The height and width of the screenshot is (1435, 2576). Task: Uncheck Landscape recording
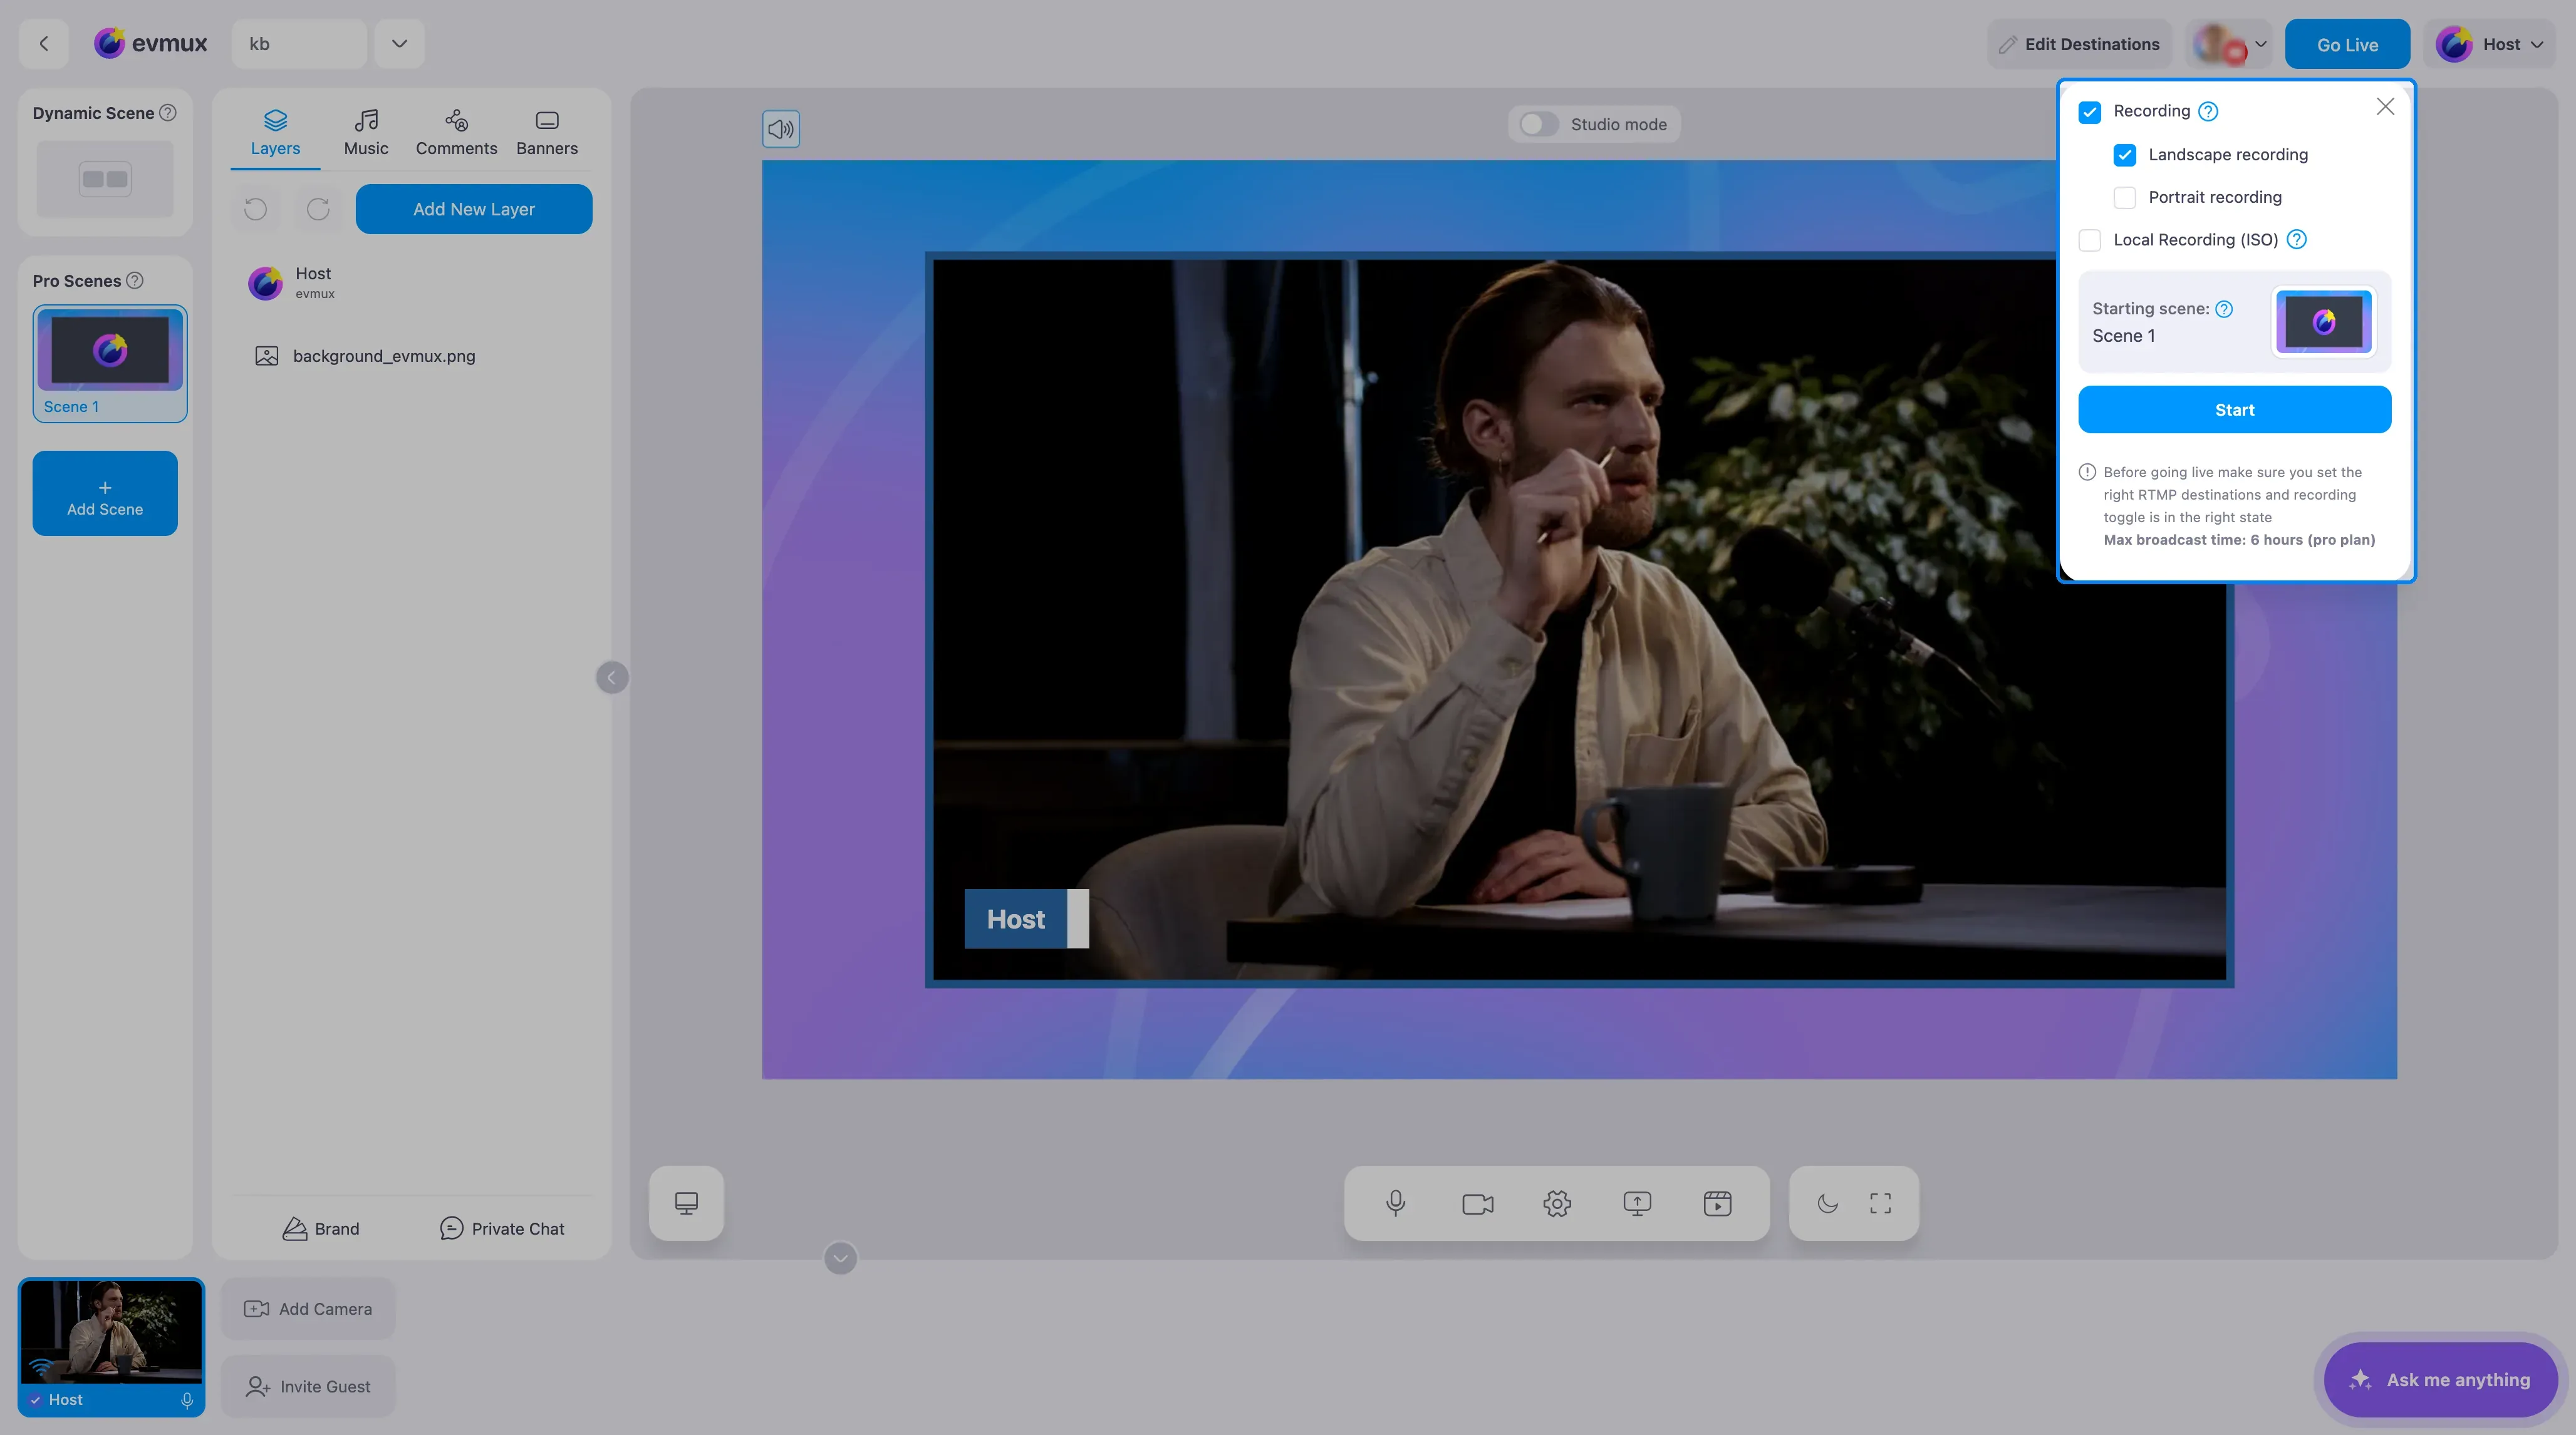point(2124,155)
